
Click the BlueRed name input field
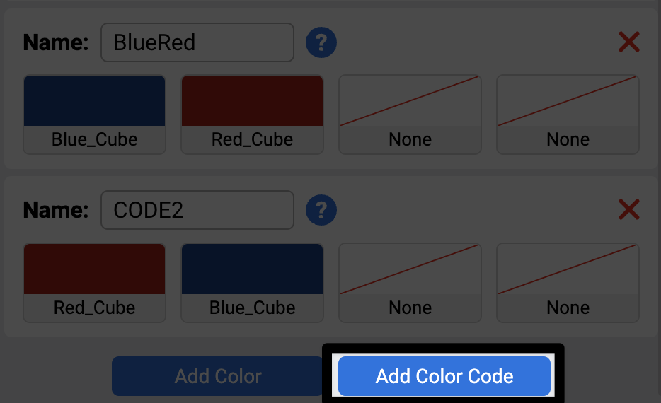(197, 43)
